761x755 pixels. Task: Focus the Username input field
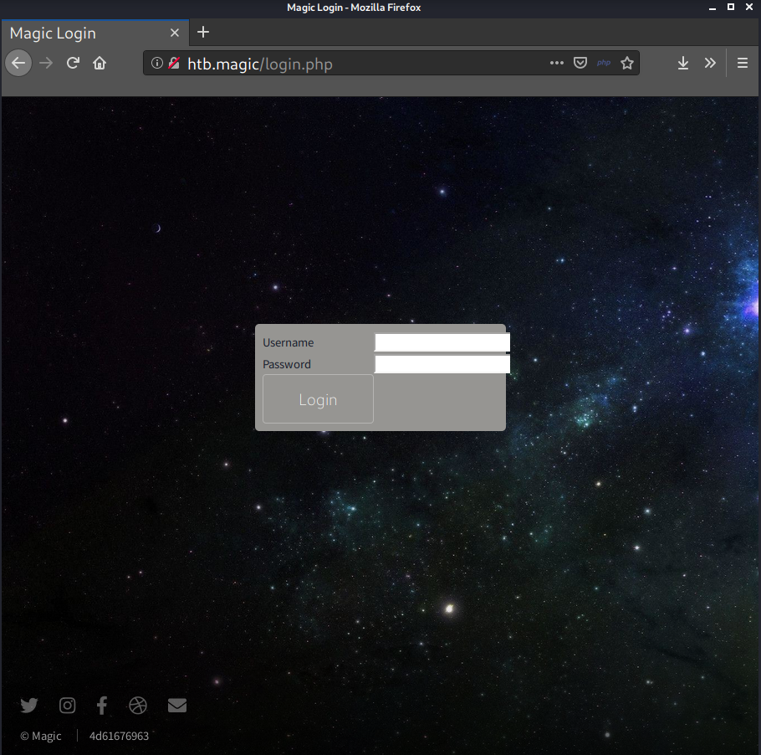click(x=442, y=342)
